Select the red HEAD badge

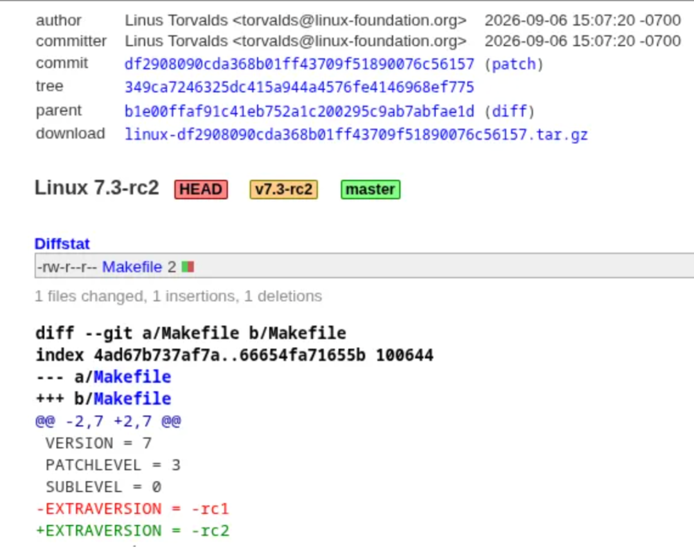(x=201, y=190)
